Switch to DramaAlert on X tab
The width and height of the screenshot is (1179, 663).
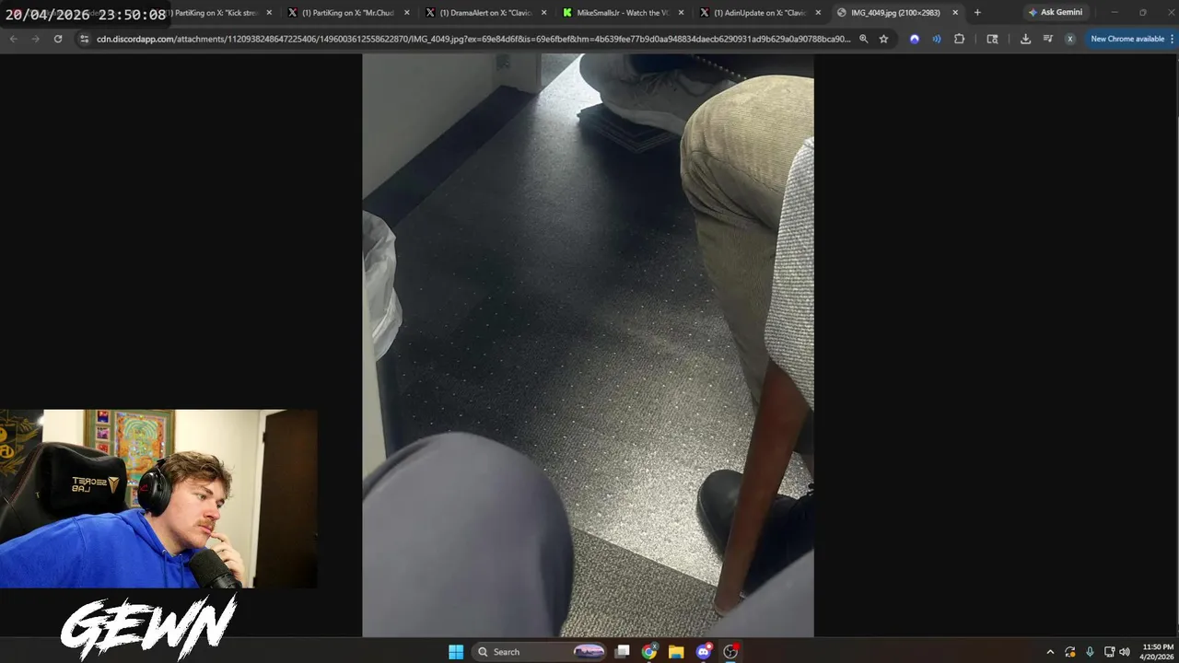pos(485,13)
